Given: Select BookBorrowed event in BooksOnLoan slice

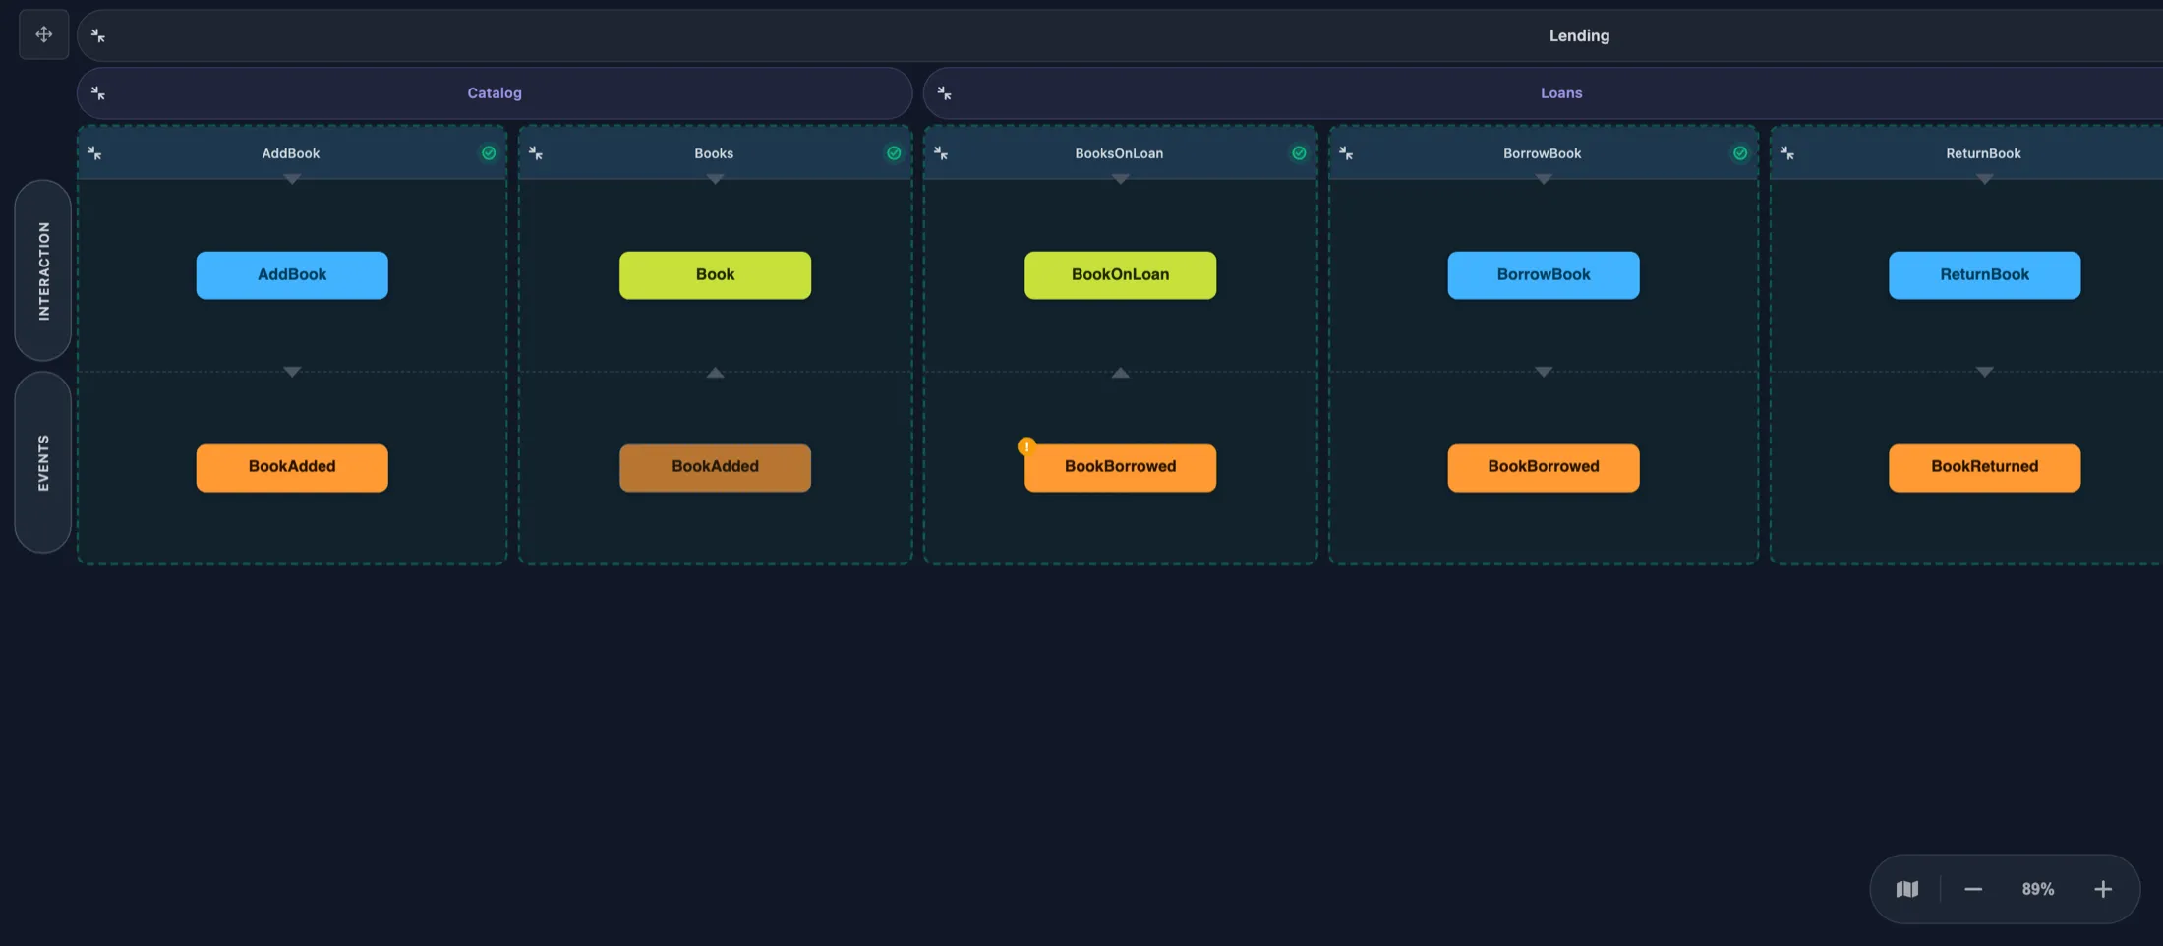Looking at the screenshot, I should (x=1120, y=467).
